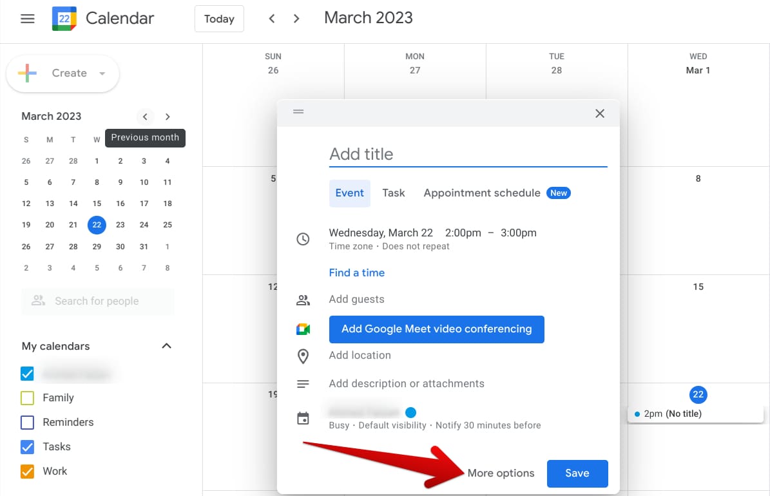Click the Add location field
The width and height of the screenshot is (770, 496).
click(360, 356)
